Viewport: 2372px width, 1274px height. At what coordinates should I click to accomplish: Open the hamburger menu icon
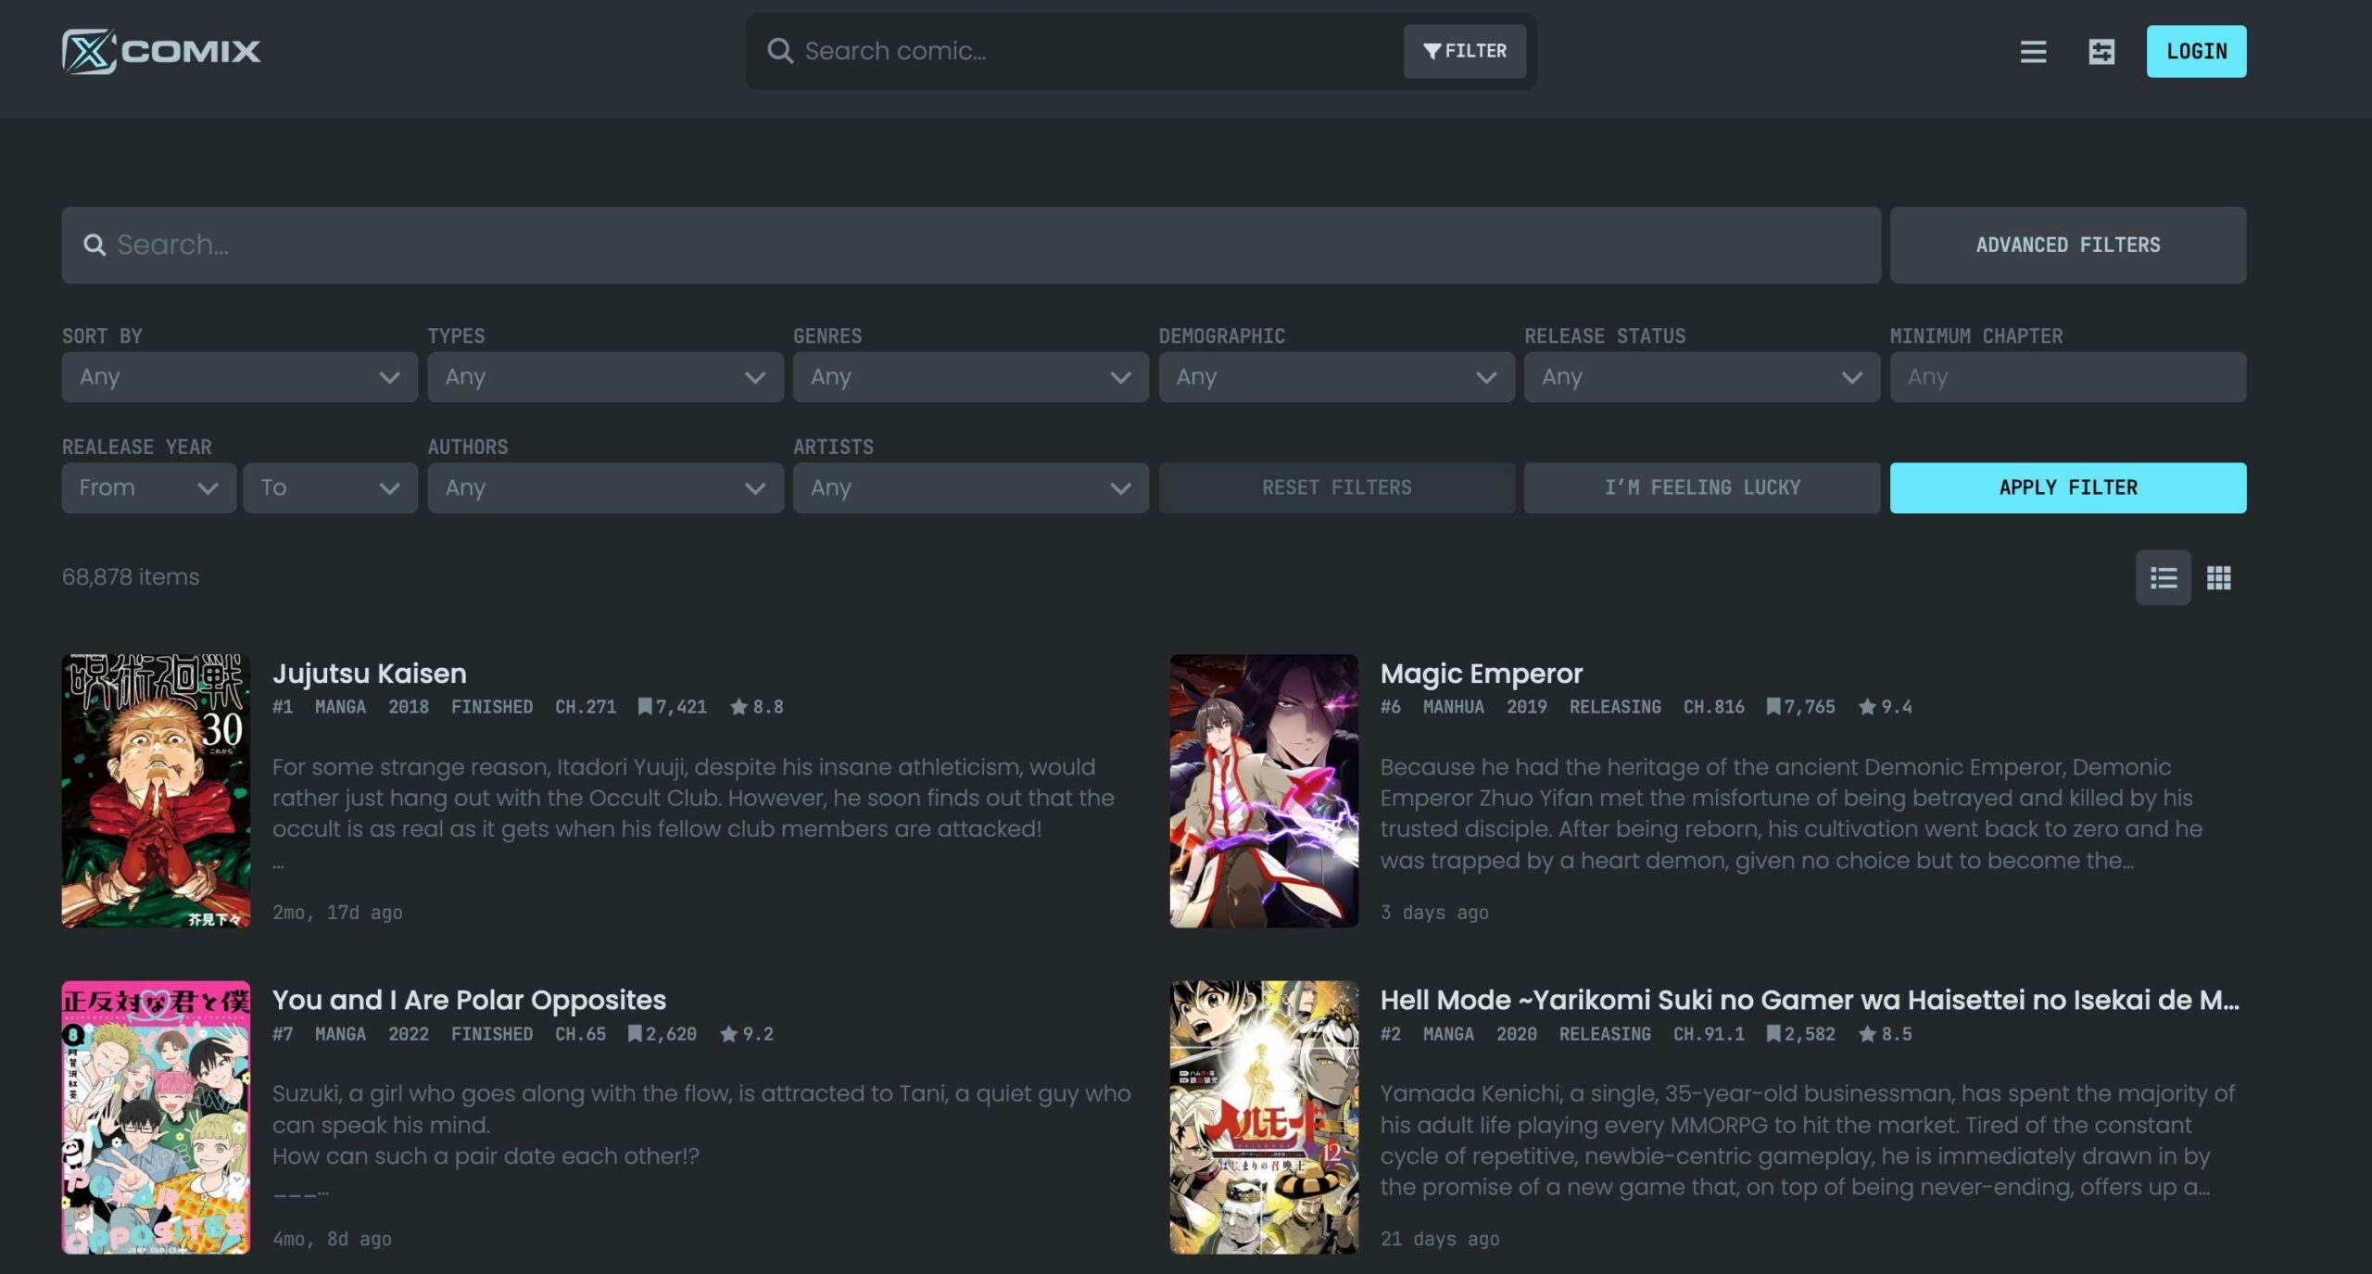click(2033, 52)
